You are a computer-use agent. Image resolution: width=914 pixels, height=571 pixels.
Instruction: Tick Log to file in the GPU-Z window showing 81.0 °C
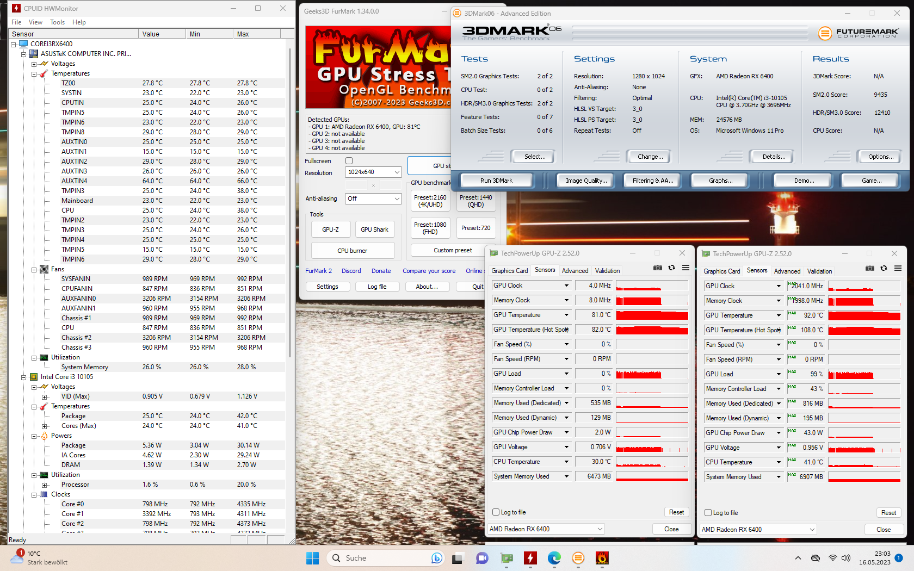click(496, 512)
